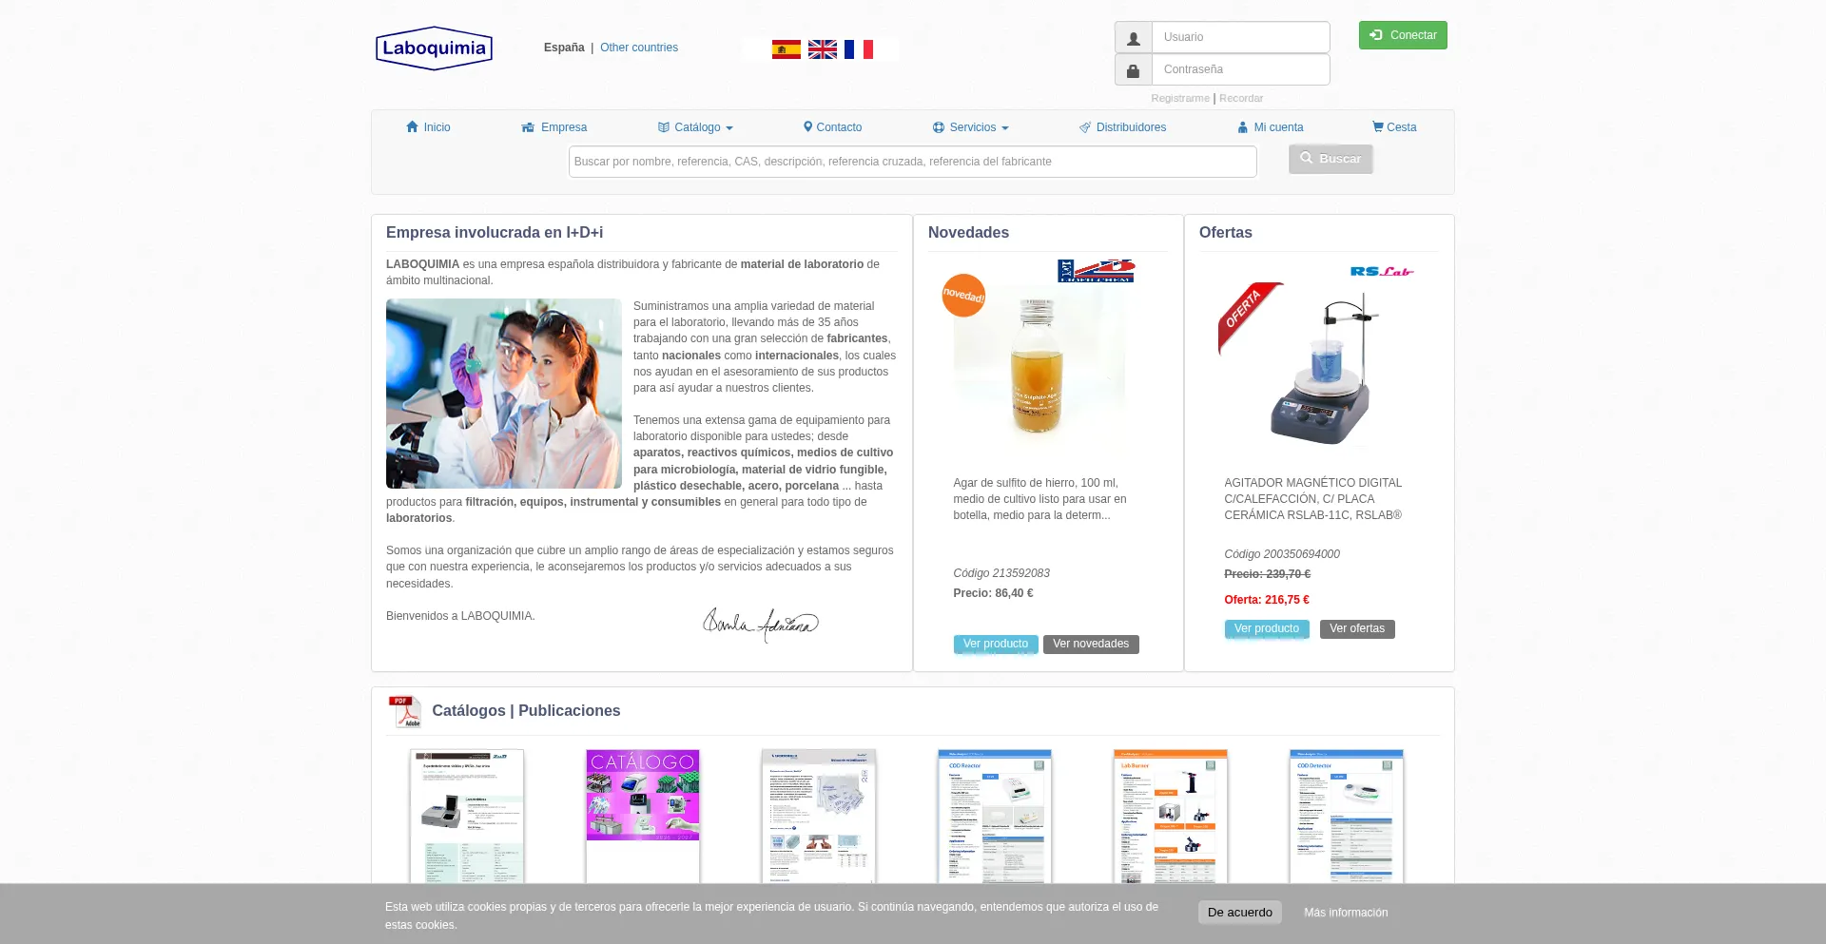Image resolution: width=1826 pixels, height=944 pixels.
Task: Click the Empresa menu icon
Action: 528,127
